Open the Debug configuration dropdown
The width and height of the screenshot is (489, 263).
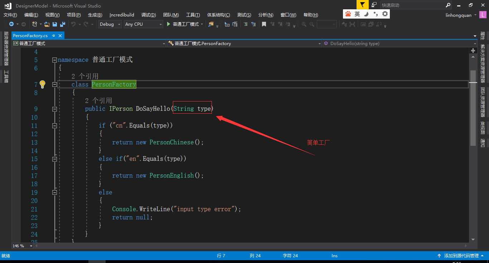pos(109,24)
